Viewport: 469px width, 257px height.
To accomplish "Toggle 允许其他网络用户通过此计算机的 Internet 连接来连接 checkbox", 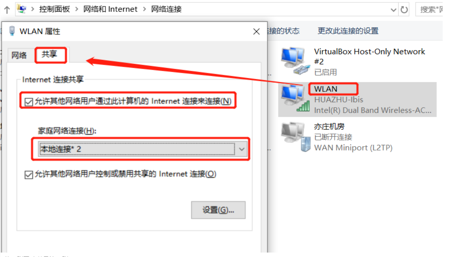I will coord(29,102).
